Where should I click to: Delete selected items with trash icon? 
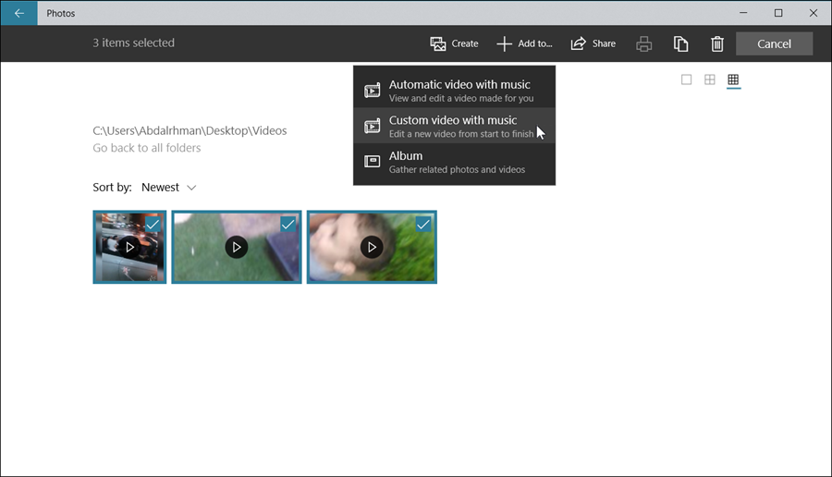click(x=716, y=43)
